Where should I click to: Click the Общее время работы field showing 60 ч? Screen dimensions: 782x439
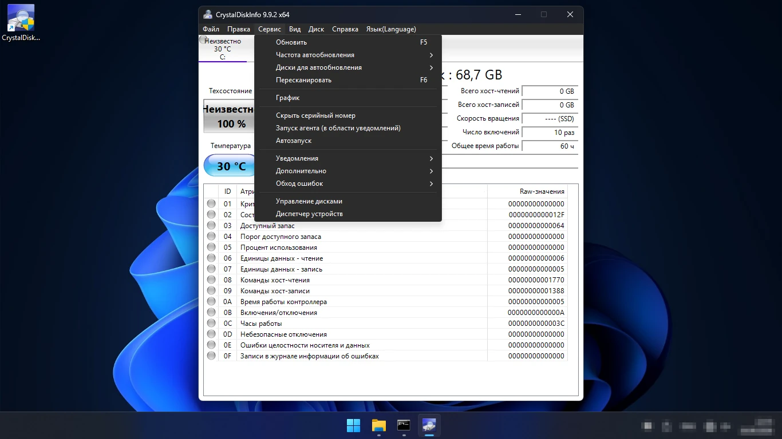[x=550, y=146]
